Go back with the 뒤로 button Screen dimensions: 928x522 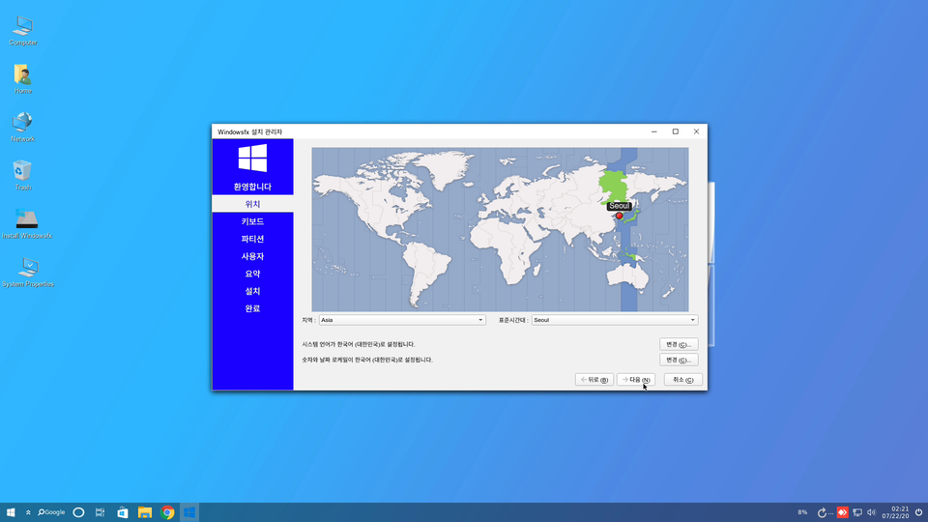(594, 379)
